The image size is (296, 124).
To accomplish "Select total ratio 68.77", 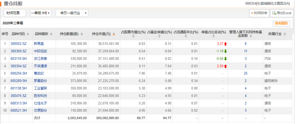I will (x=142, y=118).
